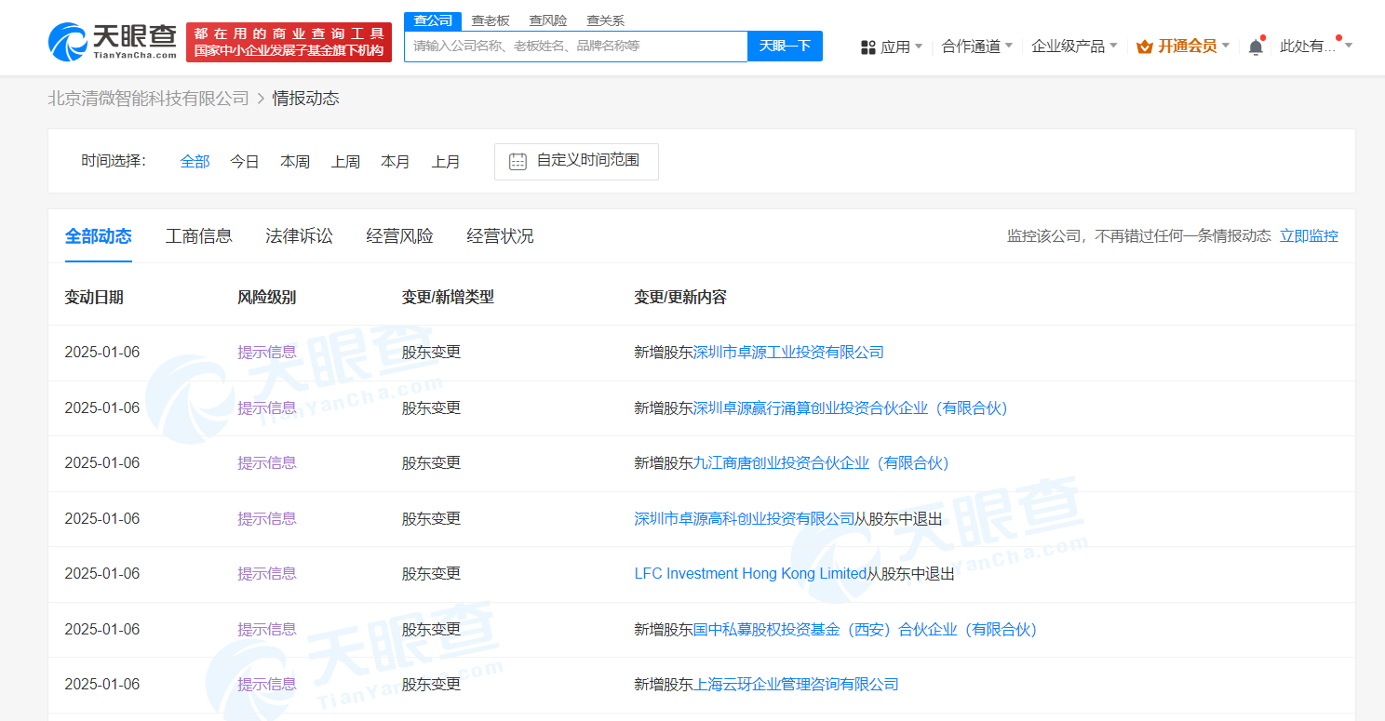Select the 上周 time filter
This screenshot has width=1385, height=721.
345,161
